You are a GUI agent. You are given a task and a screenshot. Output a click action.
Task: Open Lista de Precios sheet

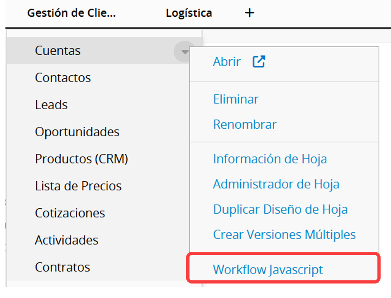click(x=78, y=186)
